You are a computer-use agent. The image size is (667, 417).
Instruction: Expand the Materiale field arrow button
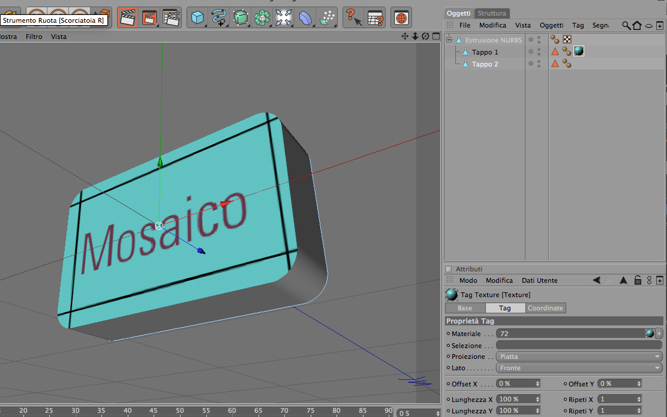coord(659,333)
